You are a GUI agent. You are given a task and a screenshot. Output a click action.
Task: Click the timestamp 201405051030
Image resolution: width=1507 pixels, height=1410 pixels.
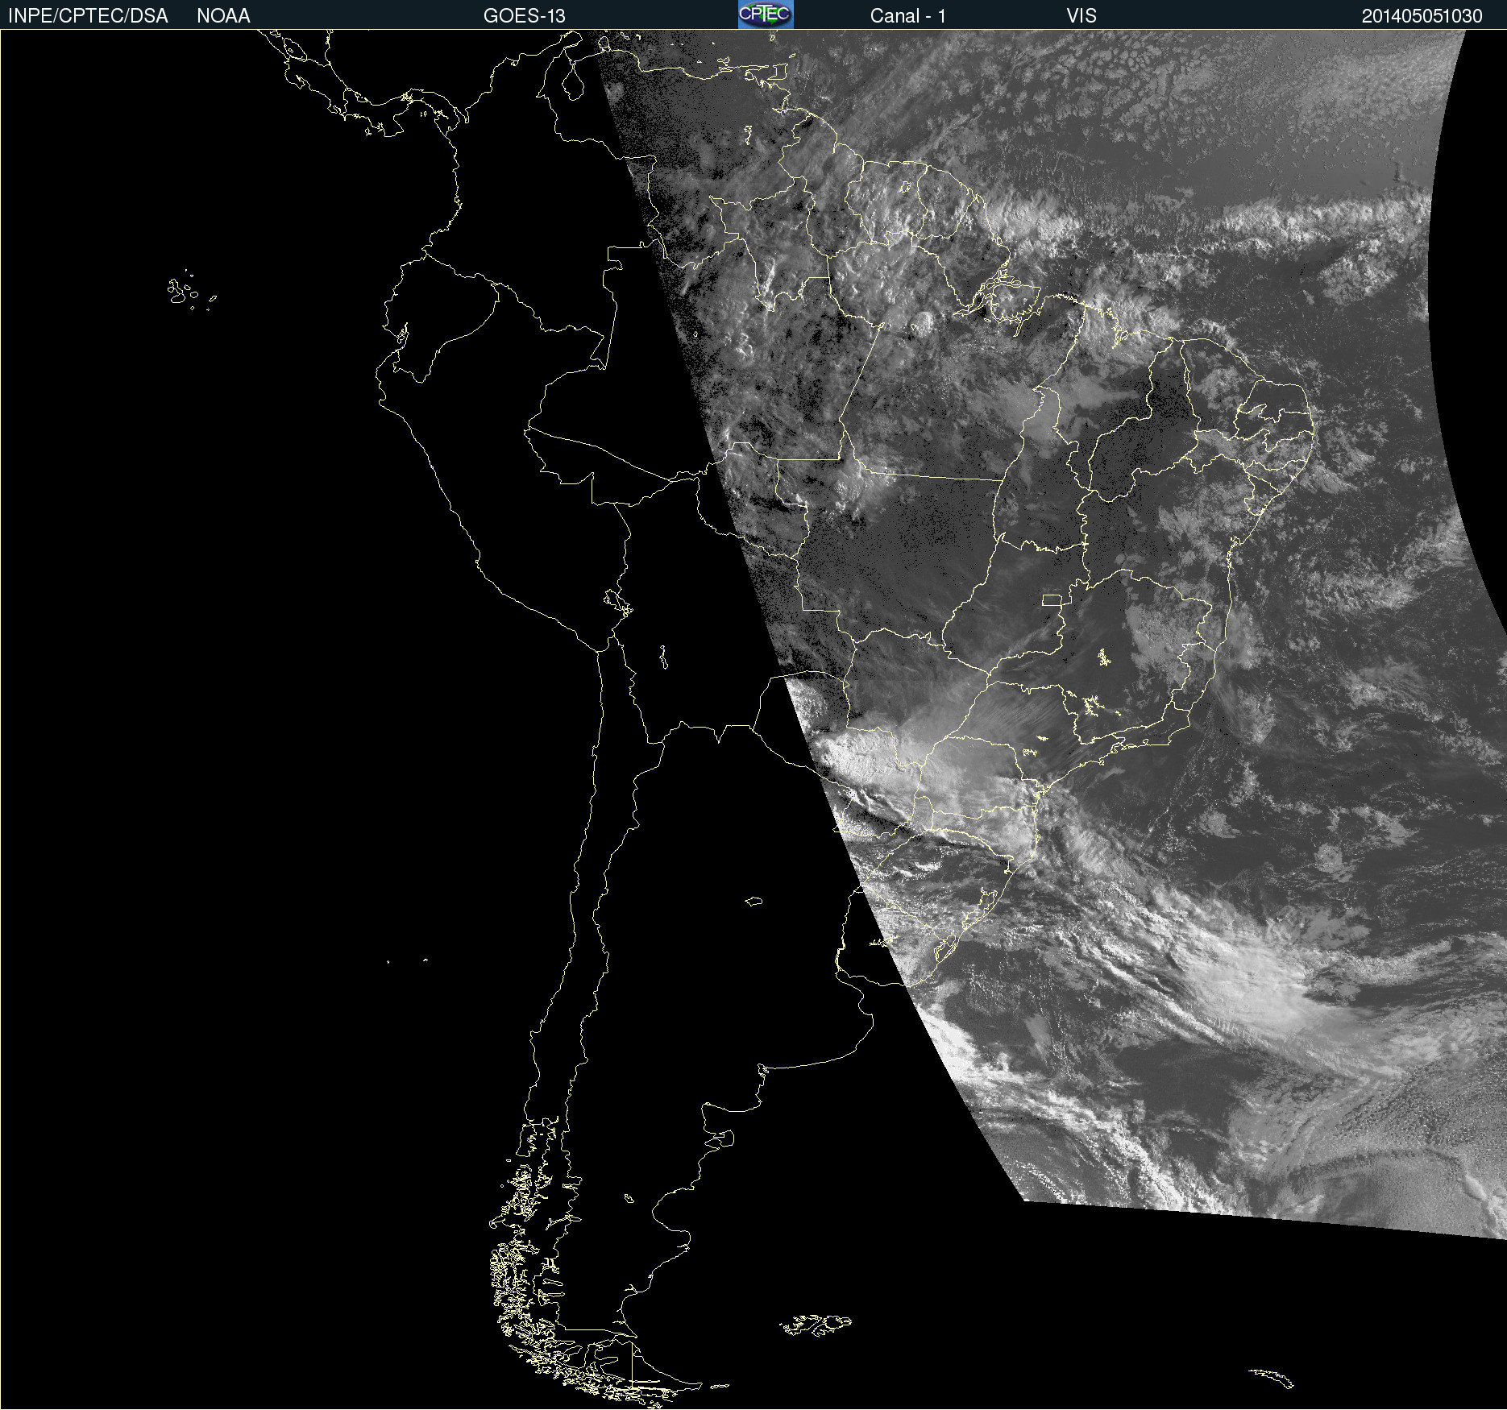coord(1422,16)
